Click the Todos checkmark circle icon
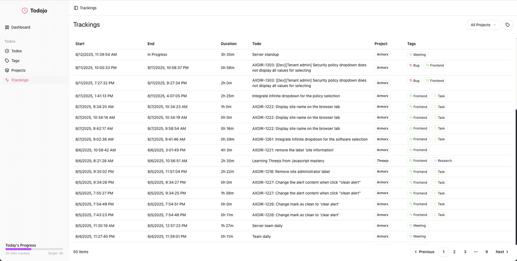The image size is (517, 261). [x=7, y=51]
